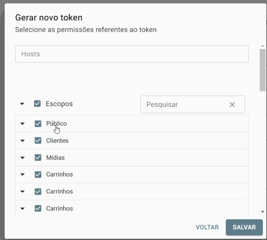Select the Mídias tree item label
The image size is (267, 240).
click(x=55, y=158)
